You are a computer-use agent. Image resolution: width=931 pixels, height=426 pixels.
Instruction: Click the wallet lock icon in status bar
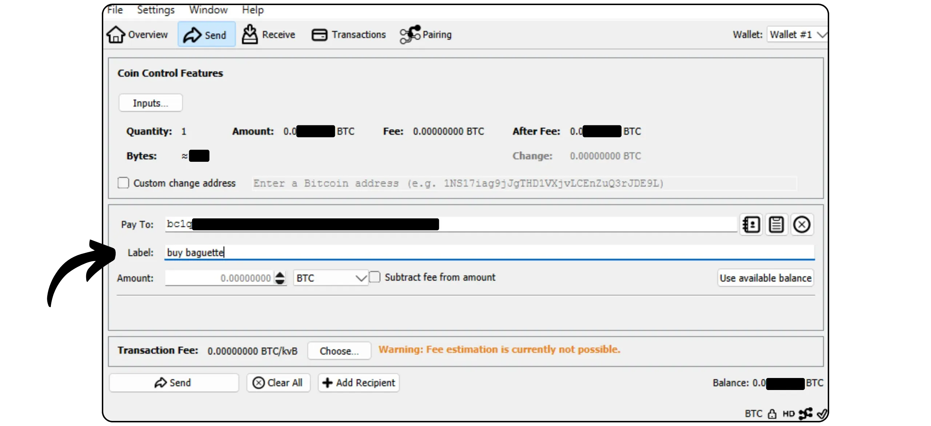coord(772,414)
